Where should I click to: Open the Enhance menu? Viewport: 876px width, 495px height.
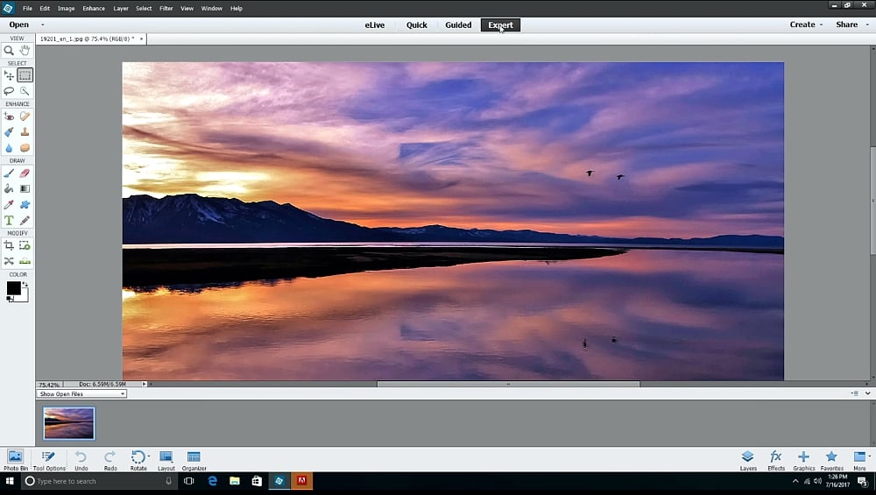[x=94, y=8]
